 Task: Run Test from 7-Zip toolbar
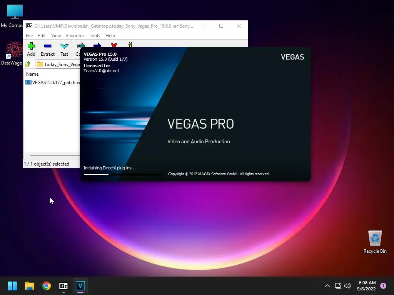coord(64,50)
